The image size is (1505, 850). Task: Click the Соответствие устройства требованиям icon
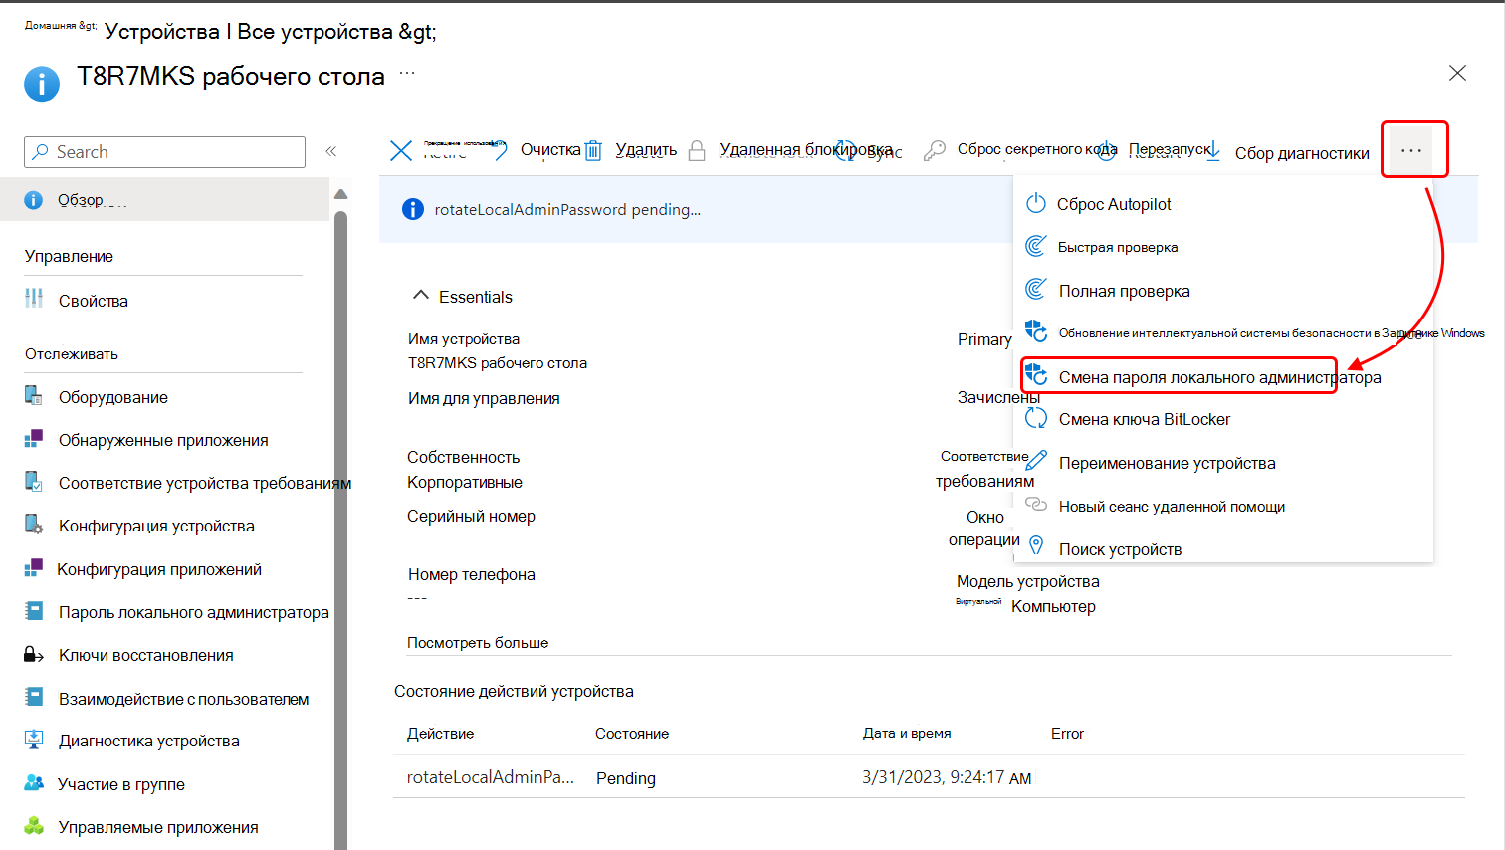[x=34, y=482]
